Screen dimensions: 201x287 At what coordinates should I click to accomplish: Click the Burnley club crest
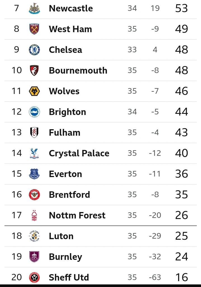34,257
